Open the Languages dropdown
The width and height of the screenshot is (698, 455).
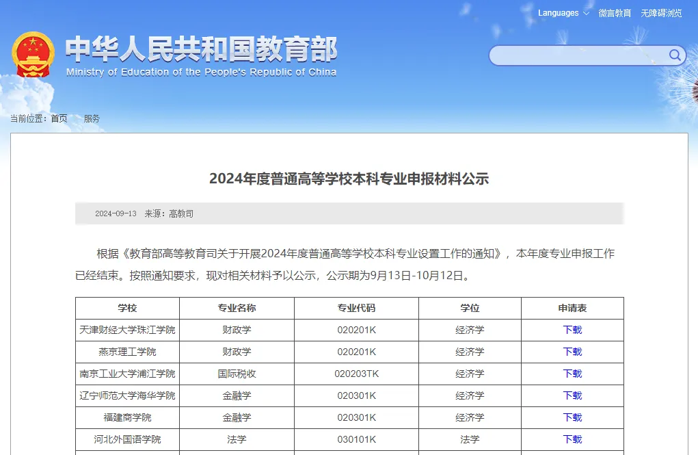pos(563,13)
